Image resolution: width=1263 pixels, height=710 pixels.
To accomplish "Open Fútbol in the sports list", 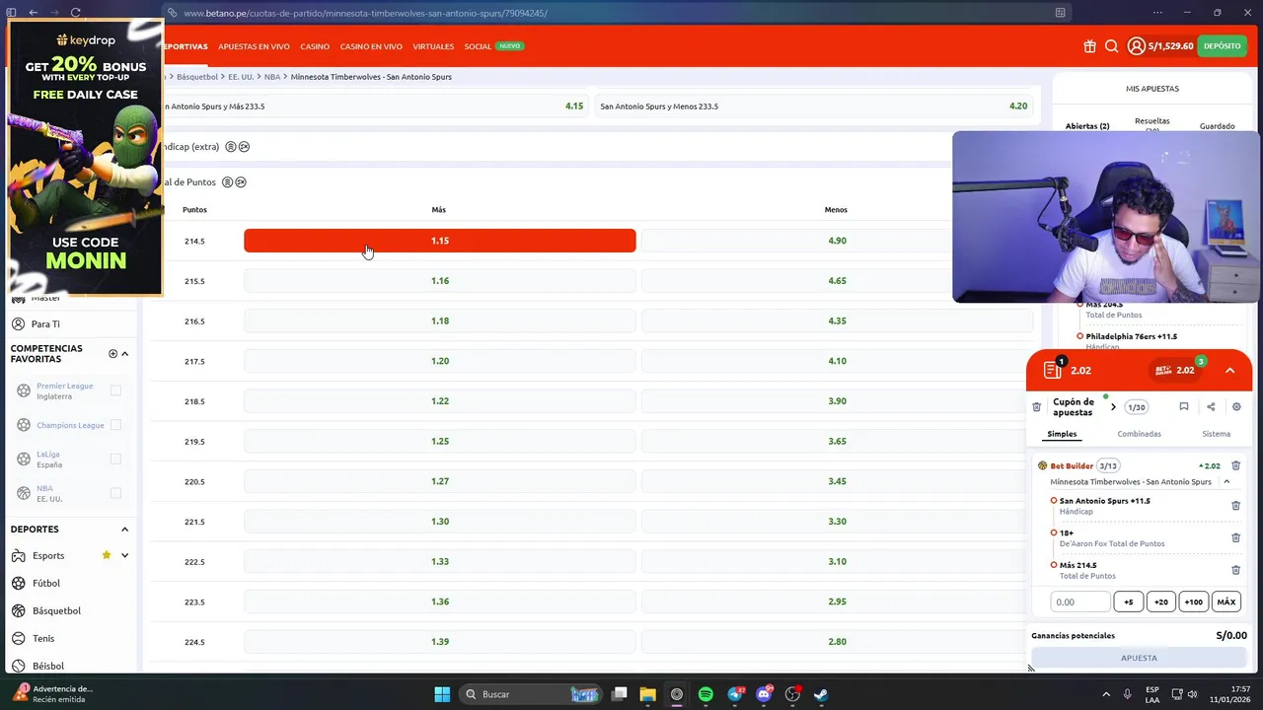I will (46, 583).
